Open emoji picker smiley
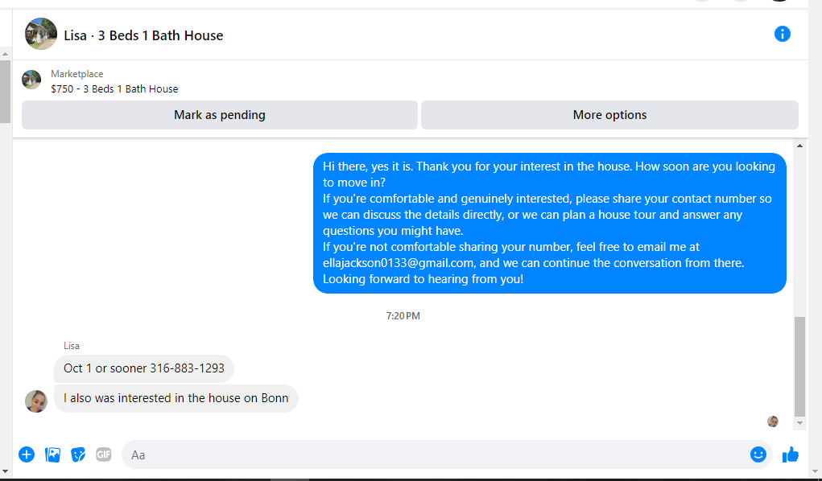This screenshot has height=481, width=822. coord(758,454)
